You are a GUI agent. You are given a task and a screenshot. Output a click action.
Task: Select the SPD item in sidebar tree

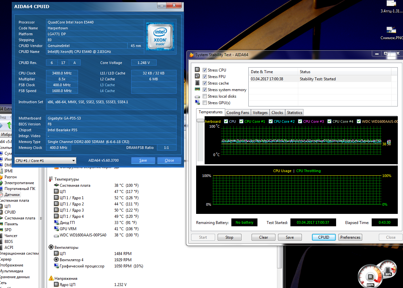click(8, 230)
